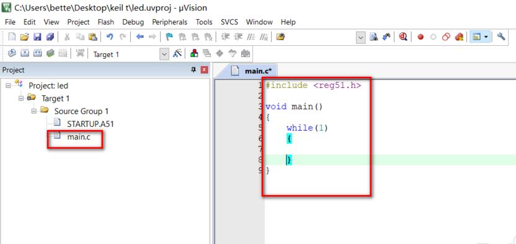
Task: Open Configuration wrench icon
Action: tap(501, 37)
